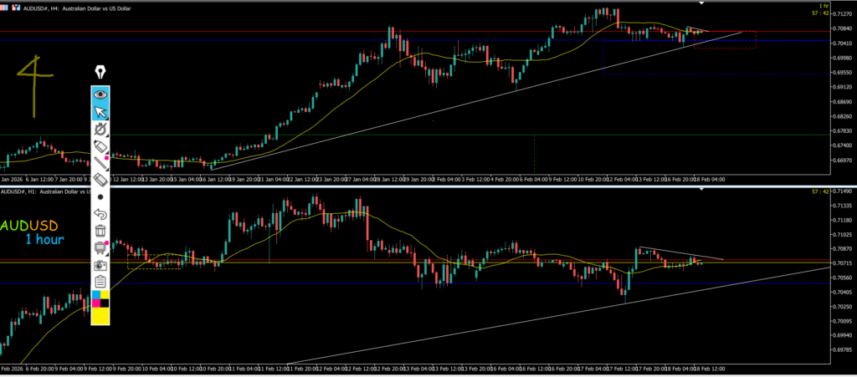This screenshot has height=377, width=857.
Task: Pick the black color swatch
Action: click(x=105, y=303)
